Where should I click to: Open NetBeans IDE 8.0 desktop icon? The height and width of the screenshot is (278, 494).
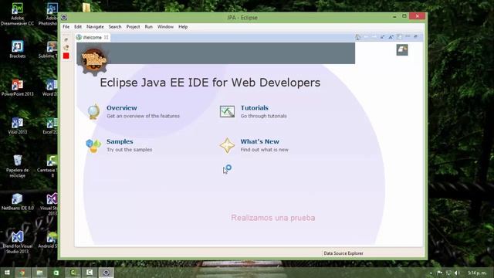17,202
